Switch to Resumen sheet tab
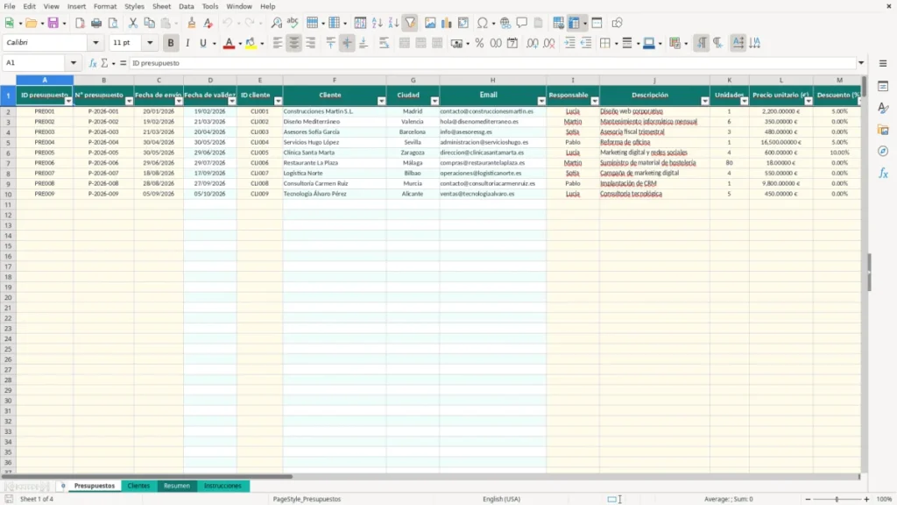 coord(177,486)
